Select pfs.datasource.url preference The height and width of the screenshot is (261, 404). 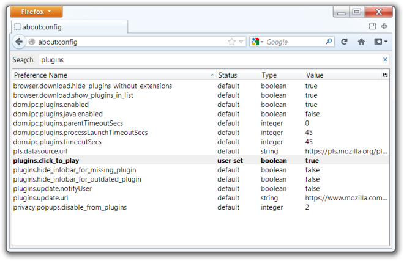click(200, 151)
